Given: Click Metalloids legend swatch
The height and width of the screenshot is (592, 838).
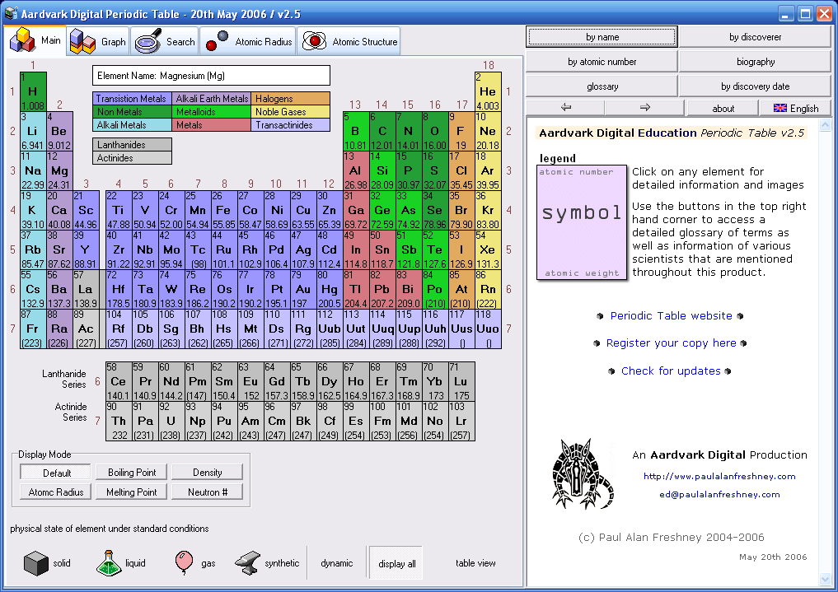Looking at the screenshot, I should [x=212, y=112].
